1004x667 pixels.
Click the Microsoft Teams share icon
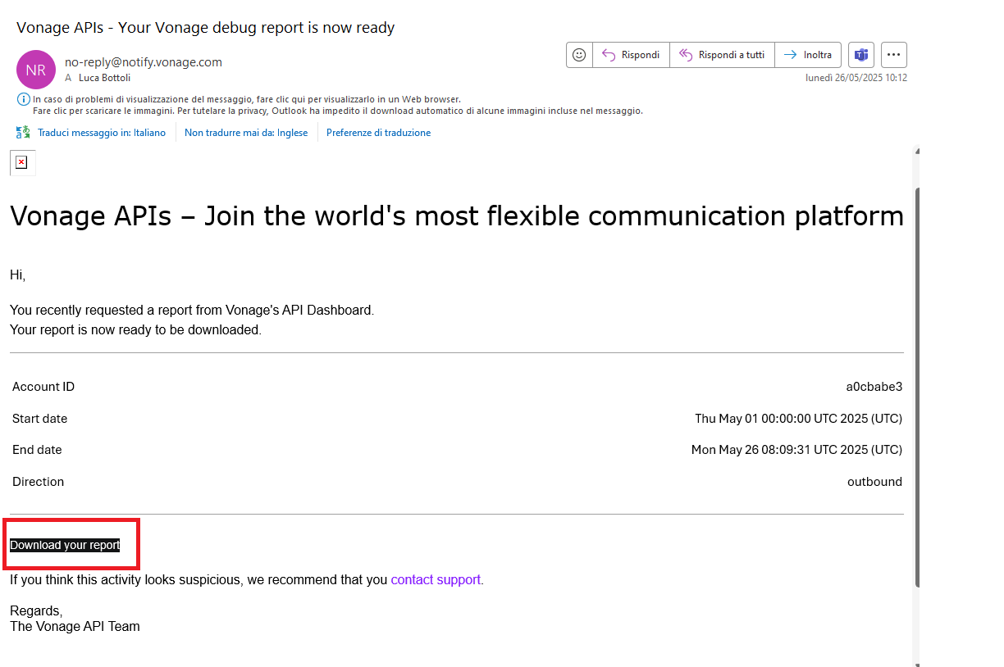(x=860, y=55)
